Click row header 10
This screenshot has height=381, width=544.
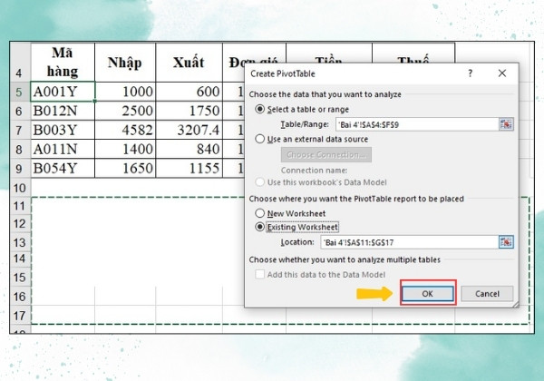click(20, 188)
